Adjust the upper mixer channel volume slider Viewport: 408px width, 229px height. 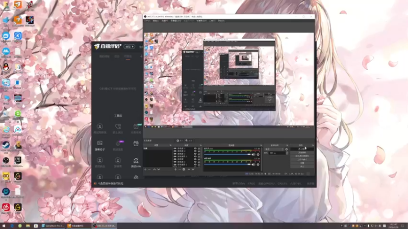tap(227, 155)
